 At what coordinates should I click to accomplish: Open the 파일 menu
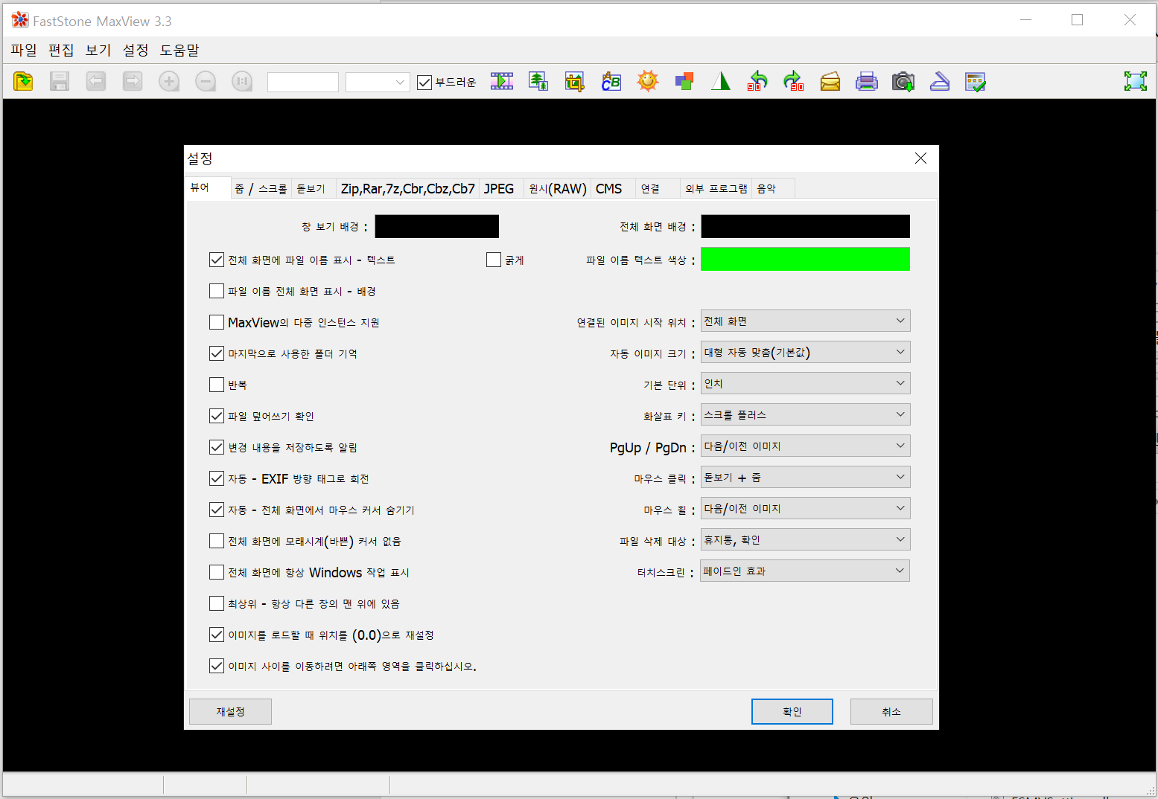point(24,50)
